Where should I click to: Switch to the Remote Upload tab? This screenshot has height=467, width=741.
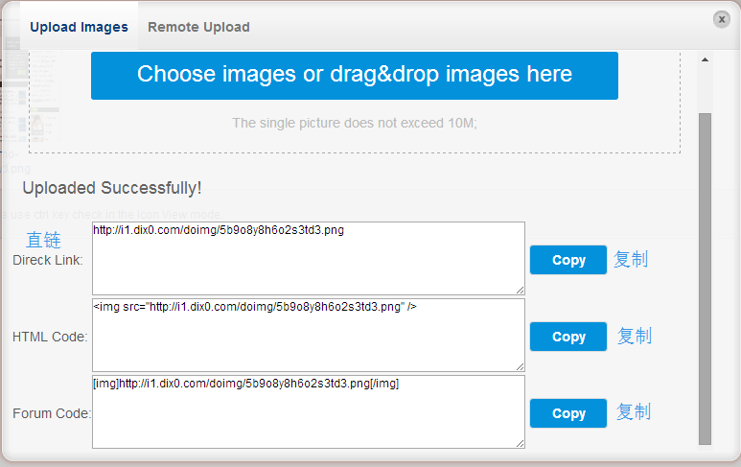198,27
